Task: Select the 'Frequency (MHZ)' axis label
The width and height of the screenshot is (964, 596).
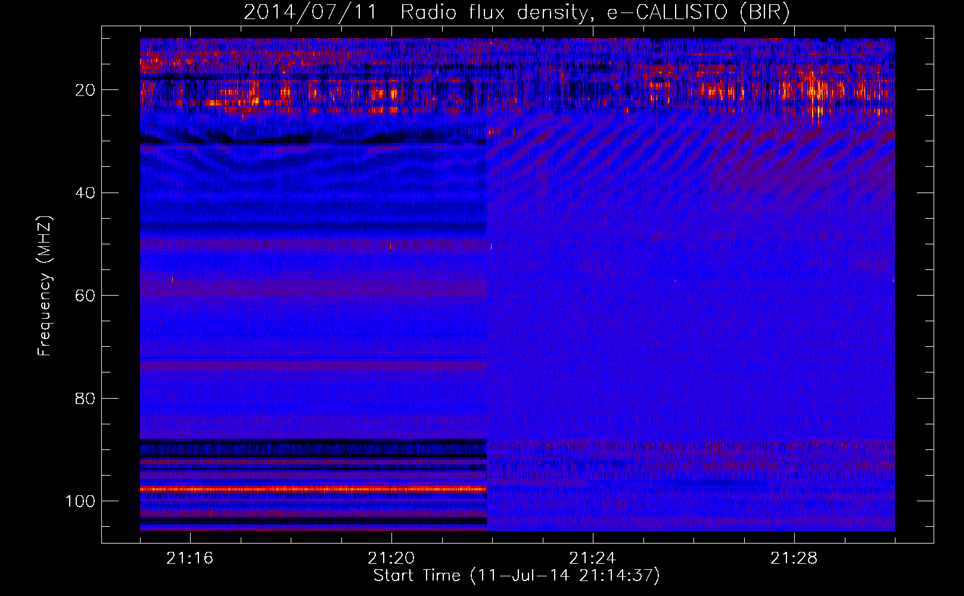Action: pyautogui.click(x=45, y=285)
